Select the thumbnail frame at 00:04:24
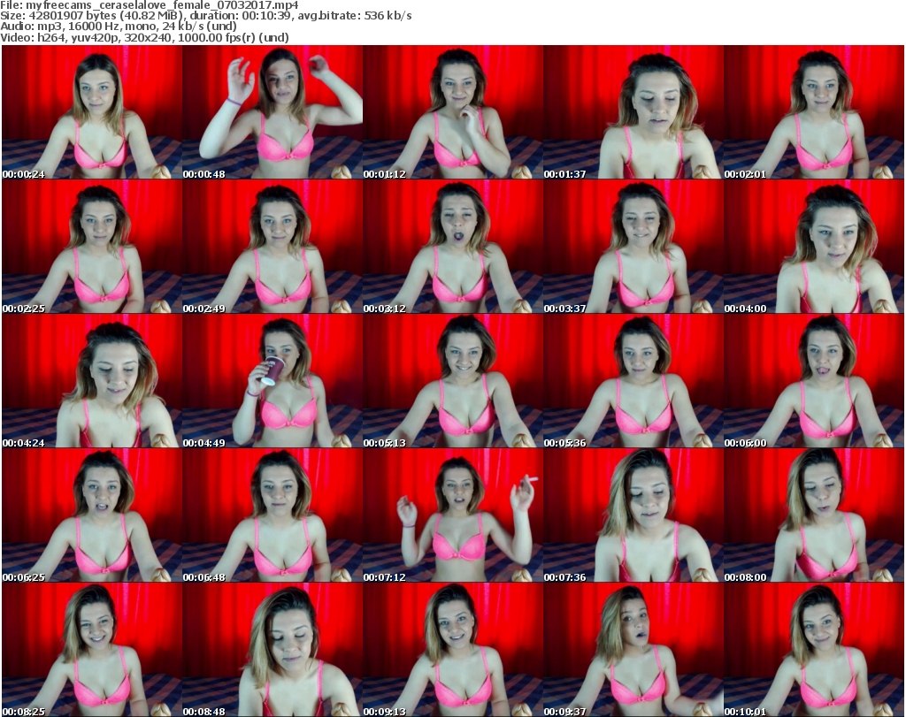The width and height of the screenshot is (906, 717). 92,381
